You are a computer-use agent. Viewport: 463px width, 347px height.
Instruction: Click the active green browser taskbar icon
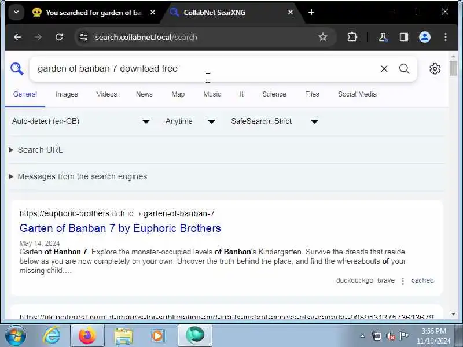195,335
